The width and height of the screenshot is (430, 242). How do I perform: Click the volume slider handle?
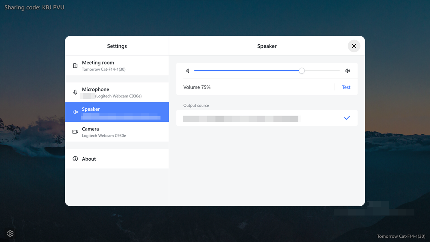(302, 71)
